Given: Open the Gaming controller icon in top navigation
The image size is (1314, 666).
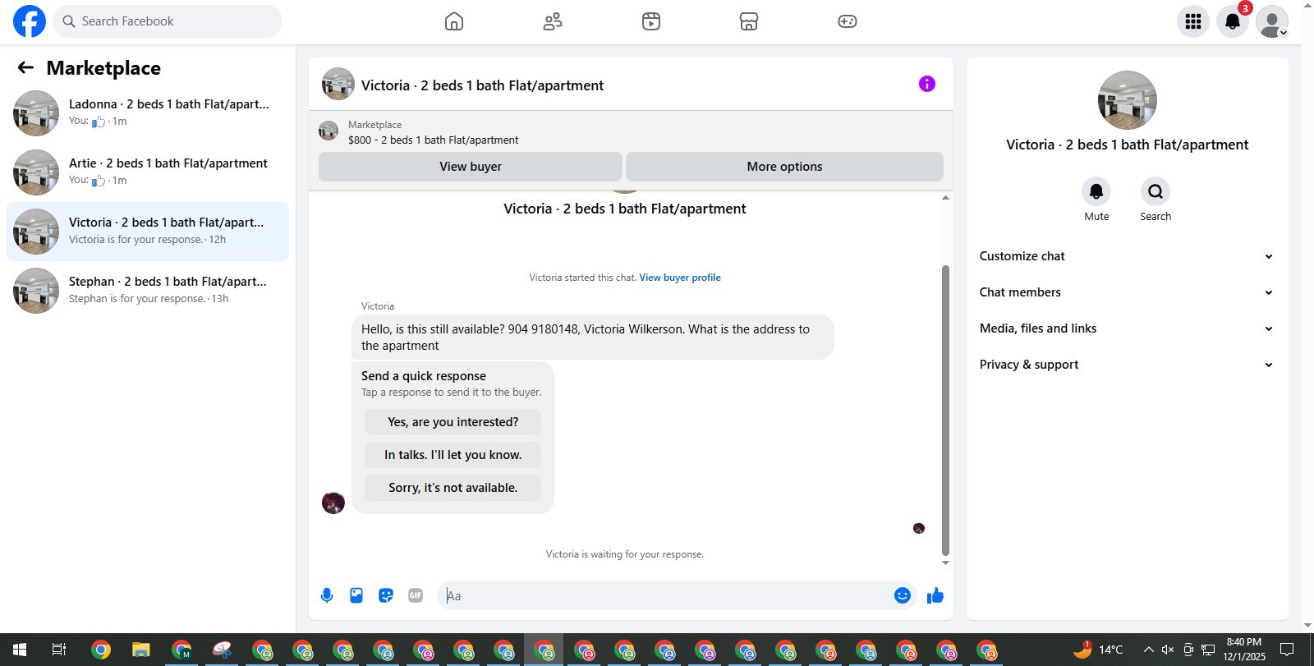Looking at the screenshot, I should tap(848, 21).
